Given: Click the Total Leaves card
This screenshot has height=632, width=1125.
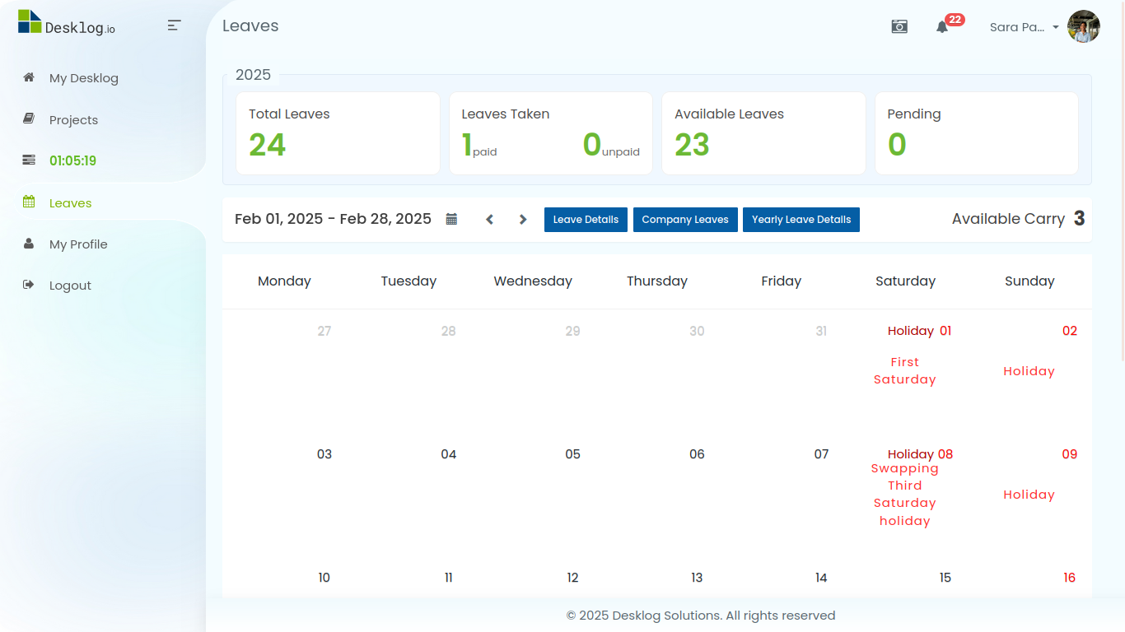Looking at the screenshot, I should tap(338, 133).
